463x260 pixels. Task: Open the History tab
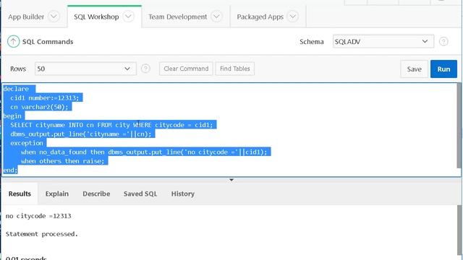pos(183,194)
